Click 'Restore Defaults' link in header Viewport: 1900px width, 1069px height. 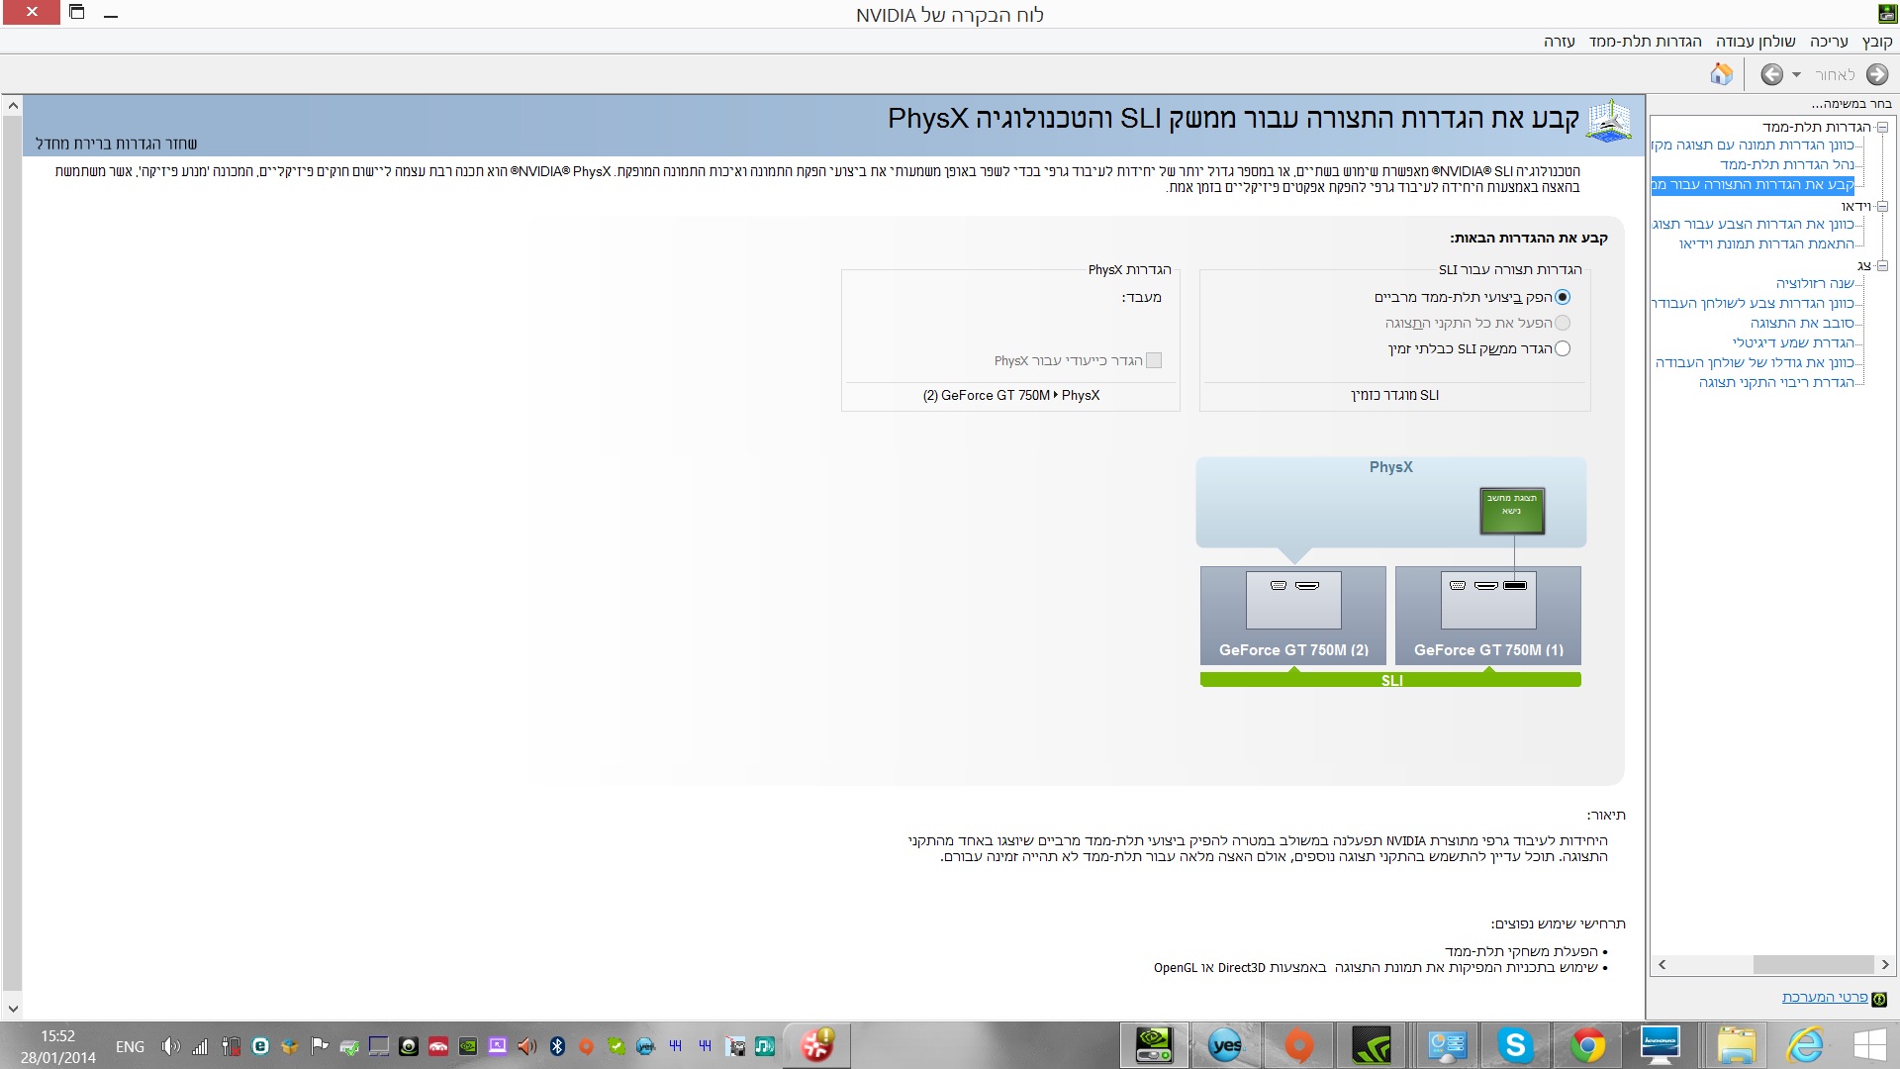point(117,144)
